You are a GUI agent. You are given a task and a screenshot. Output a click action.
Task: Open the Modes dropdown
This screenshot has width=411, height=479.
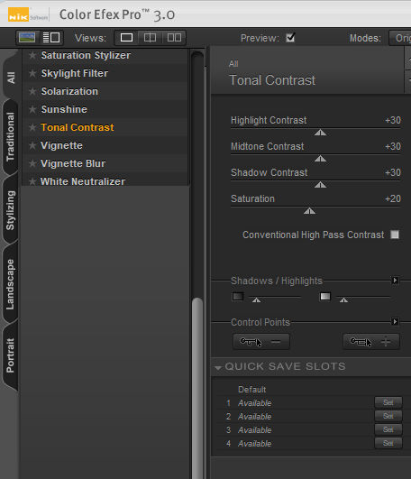[400, 38]
